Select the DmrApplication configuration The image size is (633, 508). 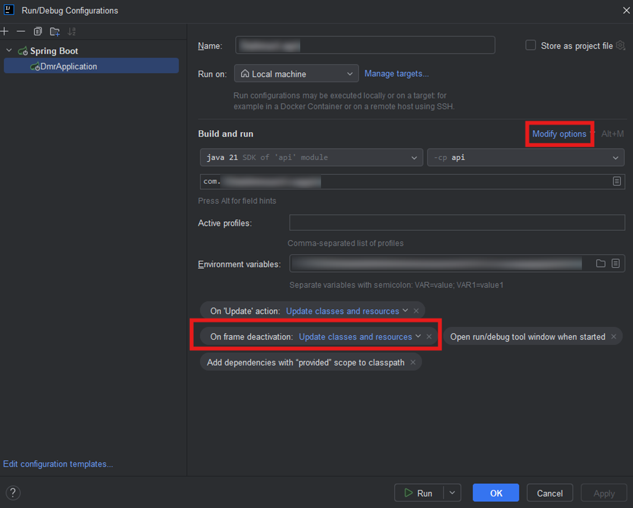(91, 66)
